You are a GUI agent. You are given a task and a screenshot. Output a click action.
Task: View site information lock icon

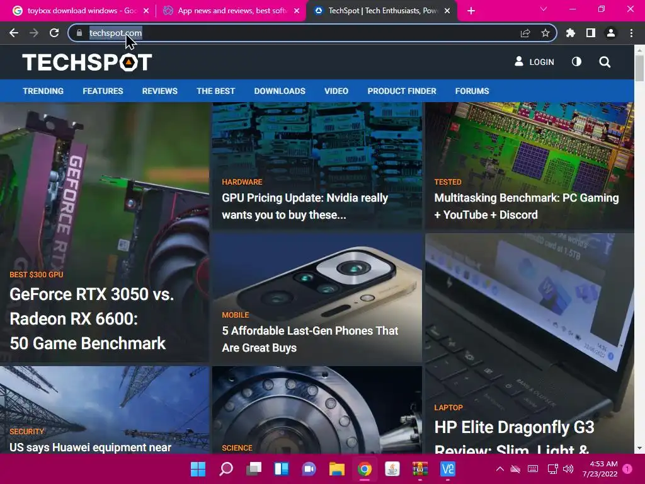pyautogui.click(x=79, y=33)
